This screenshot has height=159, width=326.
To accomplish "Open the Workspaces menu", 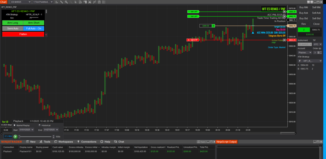I will click(64, 142).
